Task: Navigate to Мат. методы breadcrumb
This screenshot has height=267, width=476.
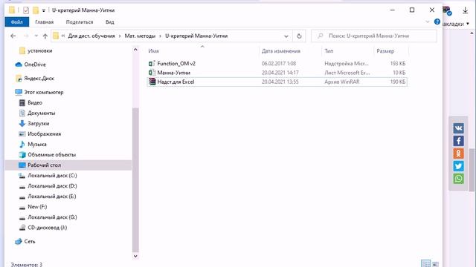Action: pyautogui.click(x=140, y=36)
